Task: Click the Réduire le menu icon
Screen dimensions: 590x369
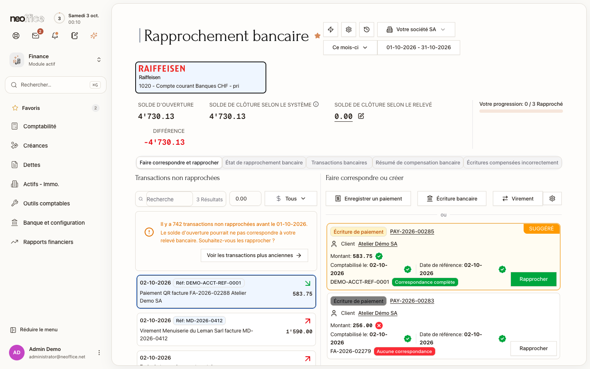Action: point(13,330)
